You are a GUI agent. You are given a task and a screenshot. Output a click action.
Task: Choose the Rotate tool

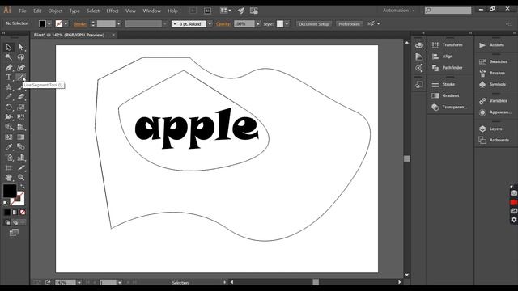[9, 108]
